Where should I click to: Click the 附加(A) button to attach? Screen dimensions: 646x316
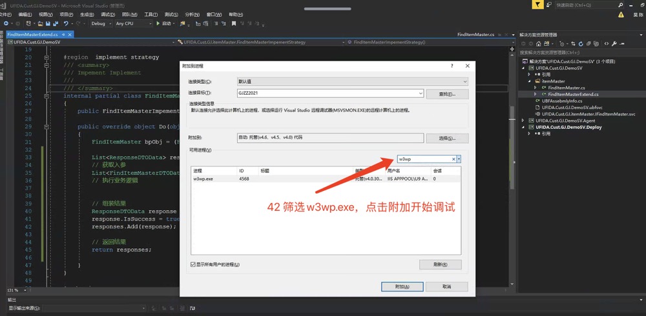(401, 286)
